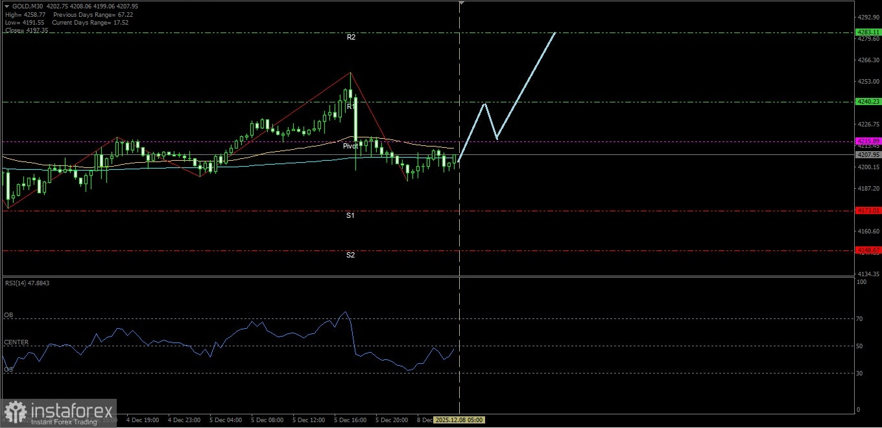882x428 pixels.
Task: Click the OB overbought level label in RSI
Action: click(8, 315)
